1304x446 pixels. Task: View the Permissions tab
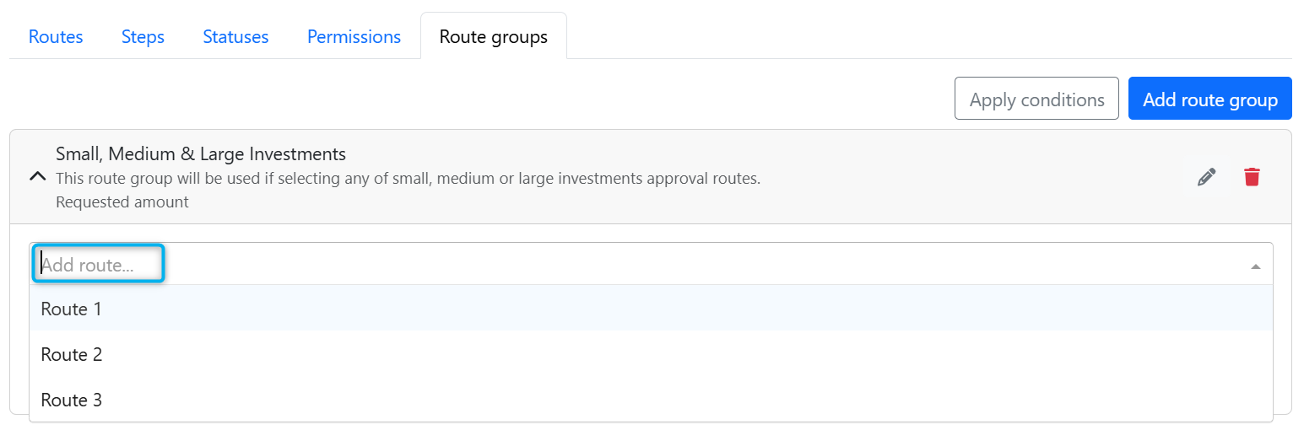coord(354,37)
